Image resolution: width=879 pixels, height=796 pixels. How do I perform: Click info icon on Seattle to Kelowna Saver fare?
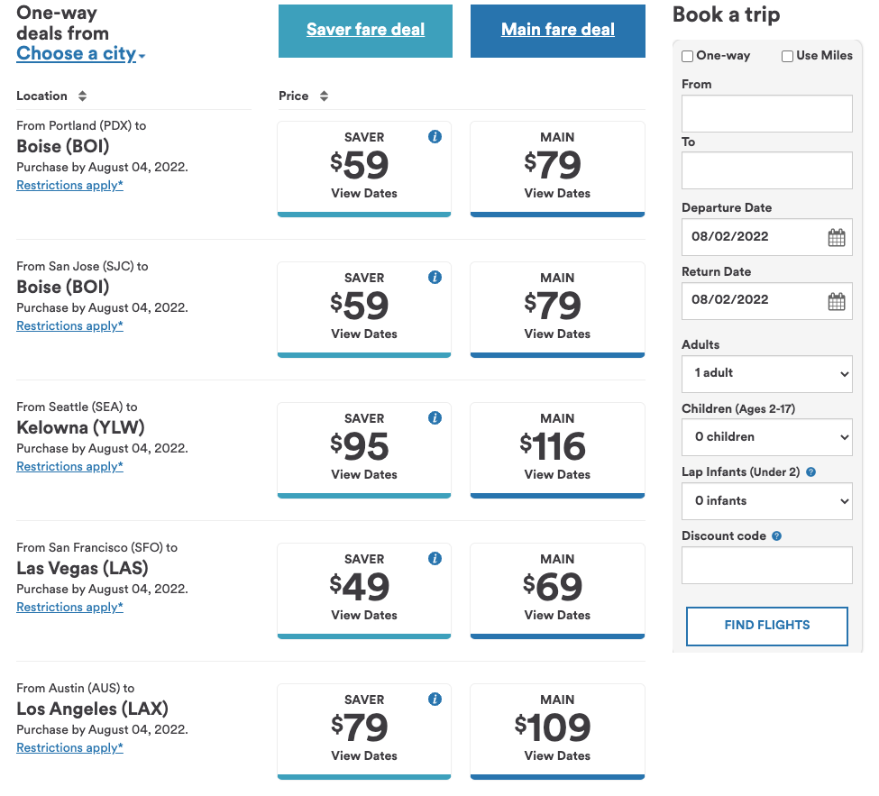point(435,418)
